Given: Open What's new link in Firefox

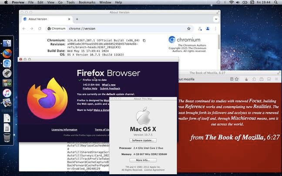Looking at the screenshot, I should pyautogui.click(x=109, y=85).
